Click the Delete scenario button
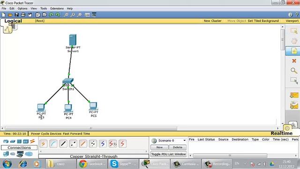Image resolution: width=300 pixels, height=169 pixels. (x=178, y=147)
